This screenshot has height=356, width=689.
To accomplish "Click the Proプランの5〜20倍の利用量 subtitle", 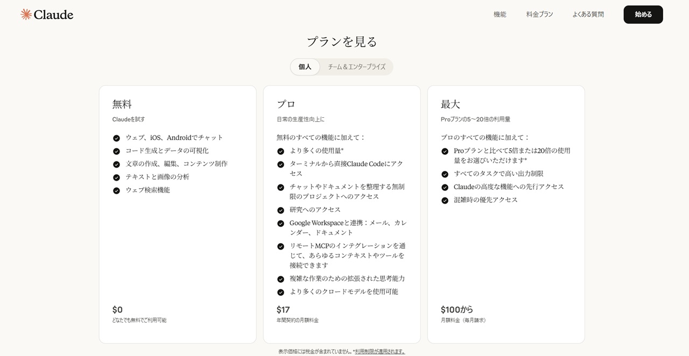I will (475, 119).
